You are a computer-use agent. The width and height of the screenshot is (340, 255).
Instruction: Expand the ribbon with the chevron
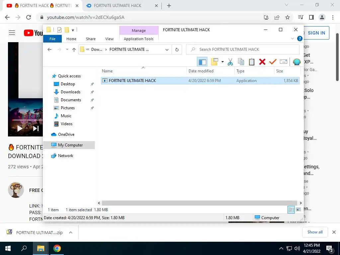[x=292, y=39]
